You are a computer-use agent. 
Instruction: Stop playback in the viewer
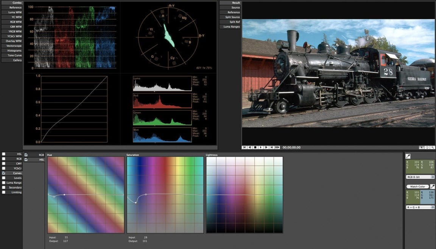255,147
